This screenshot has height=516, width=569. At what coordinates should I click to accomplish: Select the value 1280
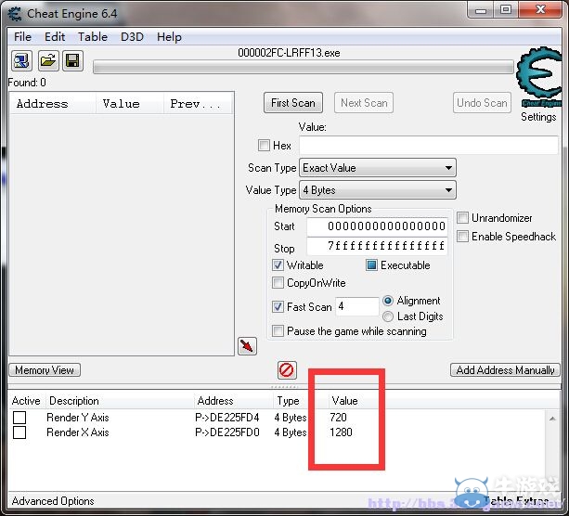click(x=341, y=432)
